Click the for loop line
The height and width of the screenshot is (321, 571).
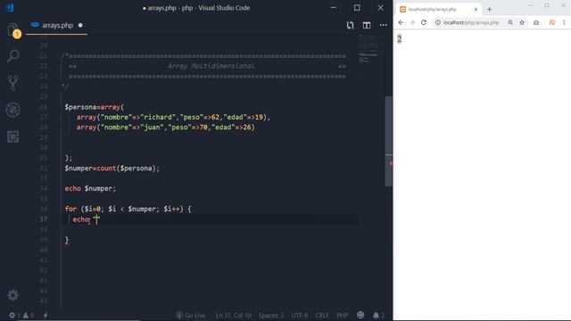128,209
